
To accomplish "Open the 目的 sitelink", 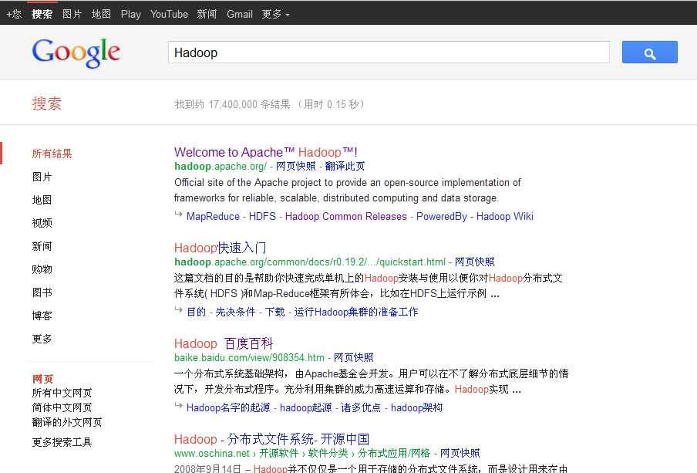I will [196, 312].
